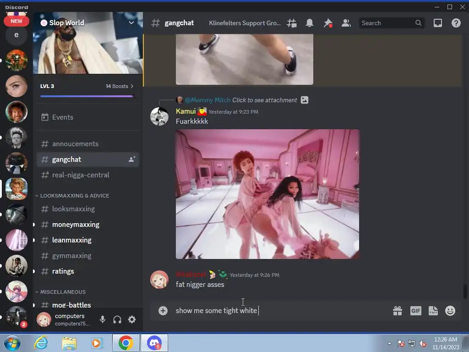Screen dimensions: 469x352
Task: Open File Explorer from the taskbar
Action: point(69,343)
